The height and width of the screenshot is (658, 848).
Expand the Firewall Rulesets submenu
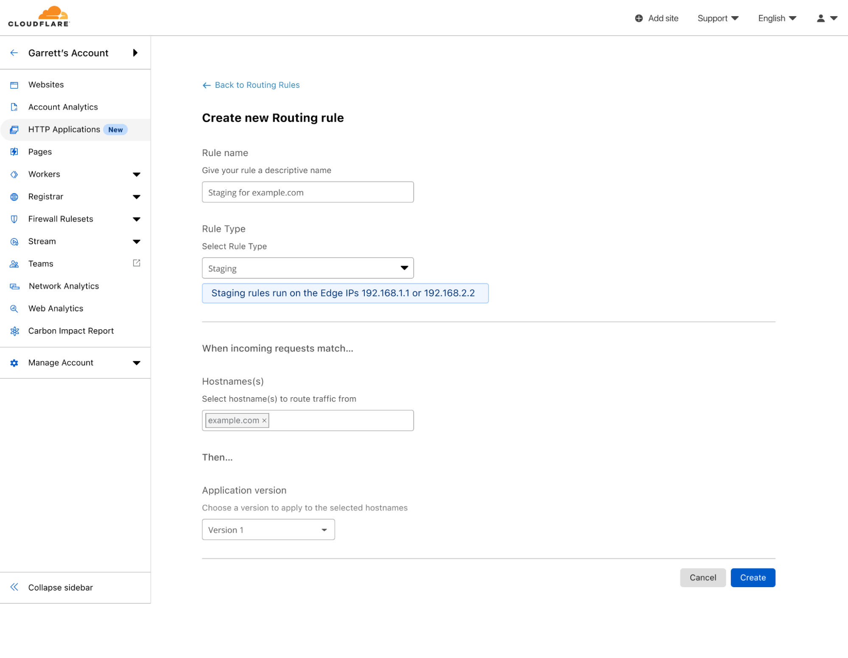[137, 219]
